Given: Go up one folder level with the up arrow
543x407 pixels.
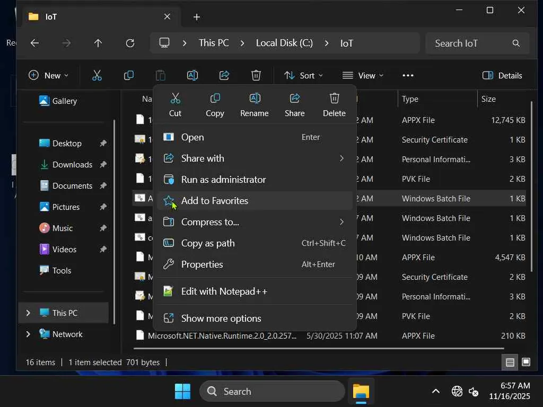Looking at the screenshot, I should [98, 43].
